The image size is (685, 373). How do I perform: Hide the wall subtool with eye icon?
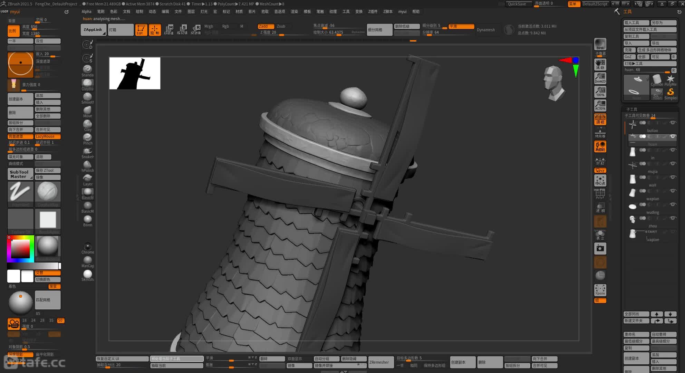[673, 177]
